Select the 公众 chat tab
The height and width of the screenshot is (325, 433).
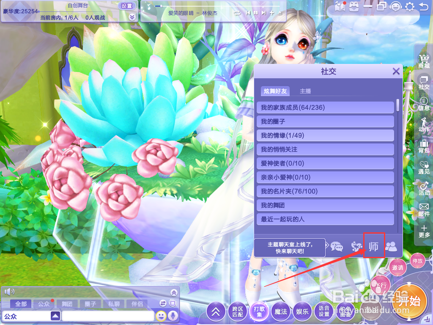(x=44, y=304)
